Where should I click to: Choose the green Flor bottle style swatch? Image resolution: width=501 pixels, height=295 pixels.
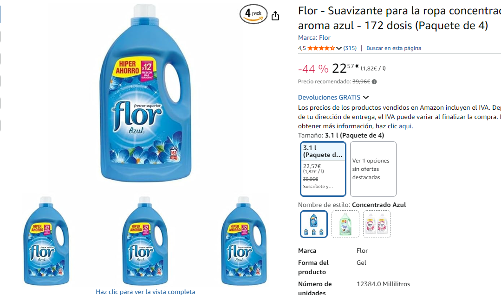[x=345, y=224]
